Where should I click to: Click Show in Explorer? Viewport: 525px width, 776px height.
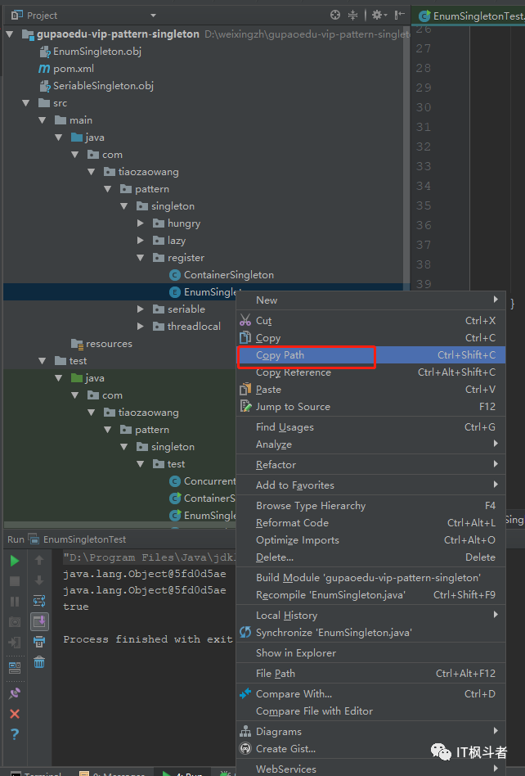[370, 652]
